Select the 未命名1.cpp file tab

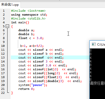(x=10, y=5)
